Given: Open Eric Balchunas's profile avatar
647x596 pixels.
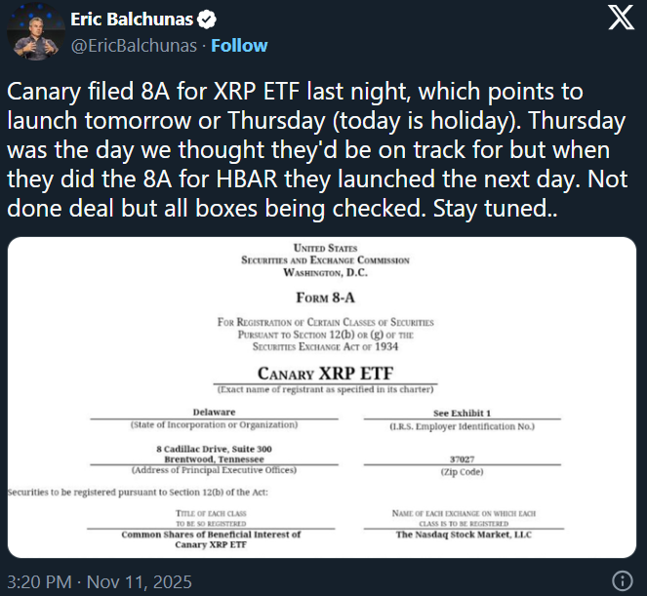Looking at the screenshot, I should (x=29, y=33).
